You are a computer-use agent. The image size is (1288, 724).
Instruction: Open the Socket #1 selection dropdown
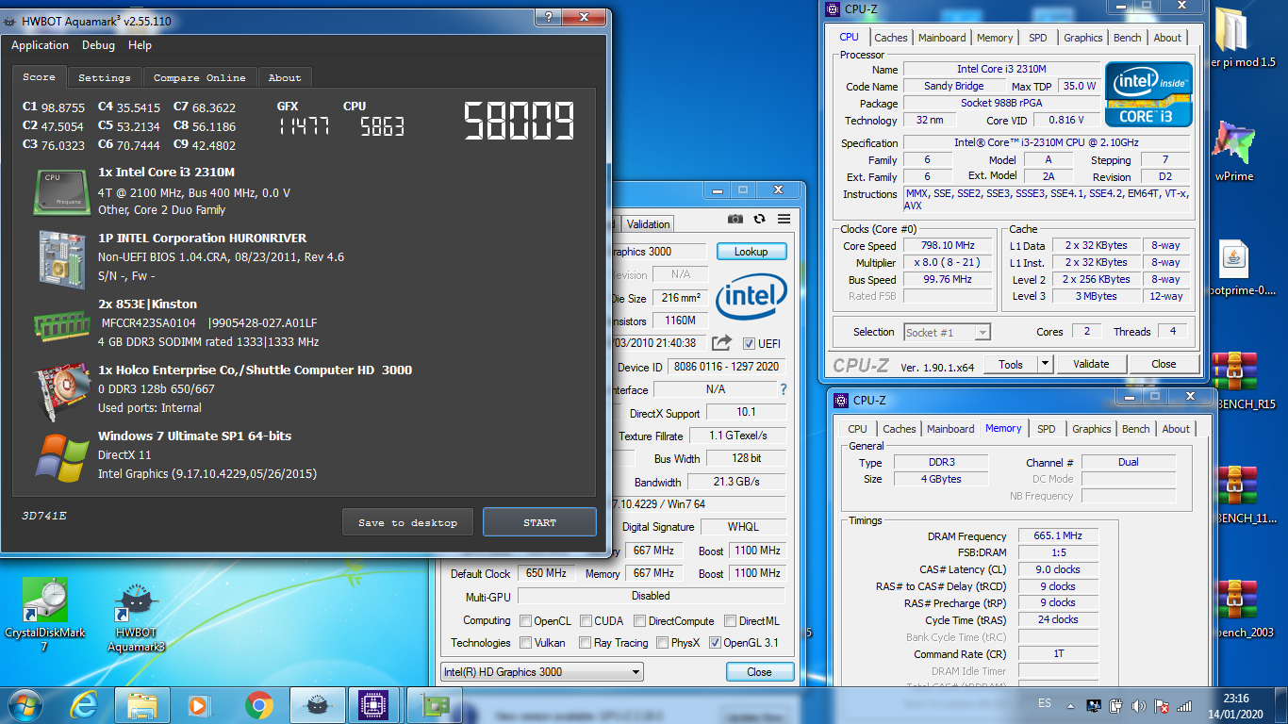tap(946, 332)
